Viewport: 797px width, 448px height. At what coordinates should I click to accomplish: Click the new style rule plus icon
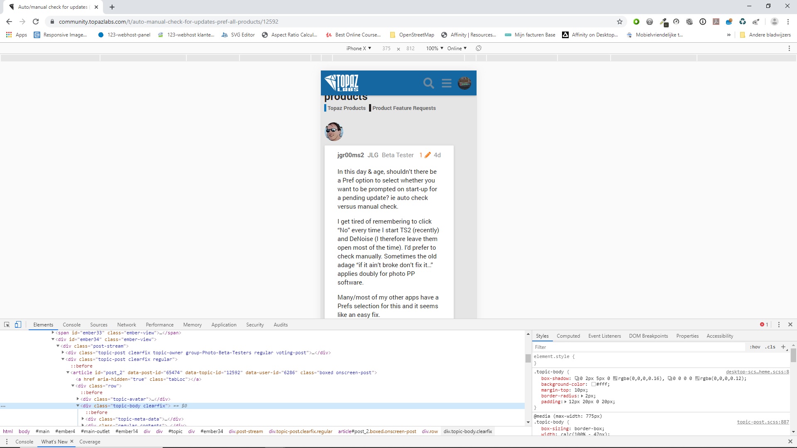coord(783,347)
